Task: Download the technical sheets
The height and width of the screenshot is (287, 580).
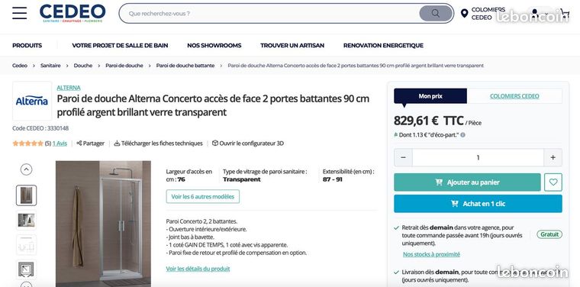Action: point(158,143)
